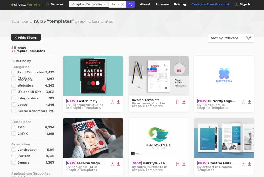Select the Square orientation filter
The height and width of the screenshot is (177, 264).
(x=13, y=162)
